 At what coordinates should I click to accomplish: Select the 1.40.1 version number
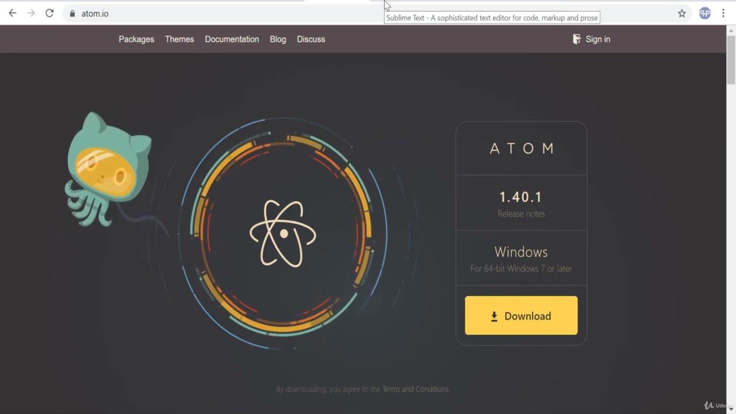(x=521, y=197)
